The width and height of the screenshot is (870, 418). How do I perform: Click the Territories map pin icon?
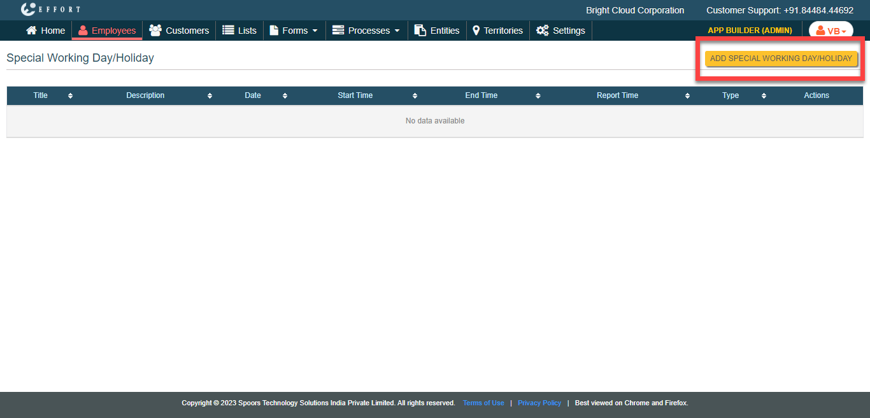476,31
